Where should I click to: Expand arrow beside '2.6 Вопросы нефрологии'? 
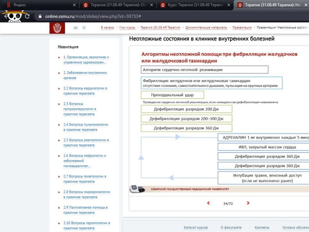tap(59, 156)
